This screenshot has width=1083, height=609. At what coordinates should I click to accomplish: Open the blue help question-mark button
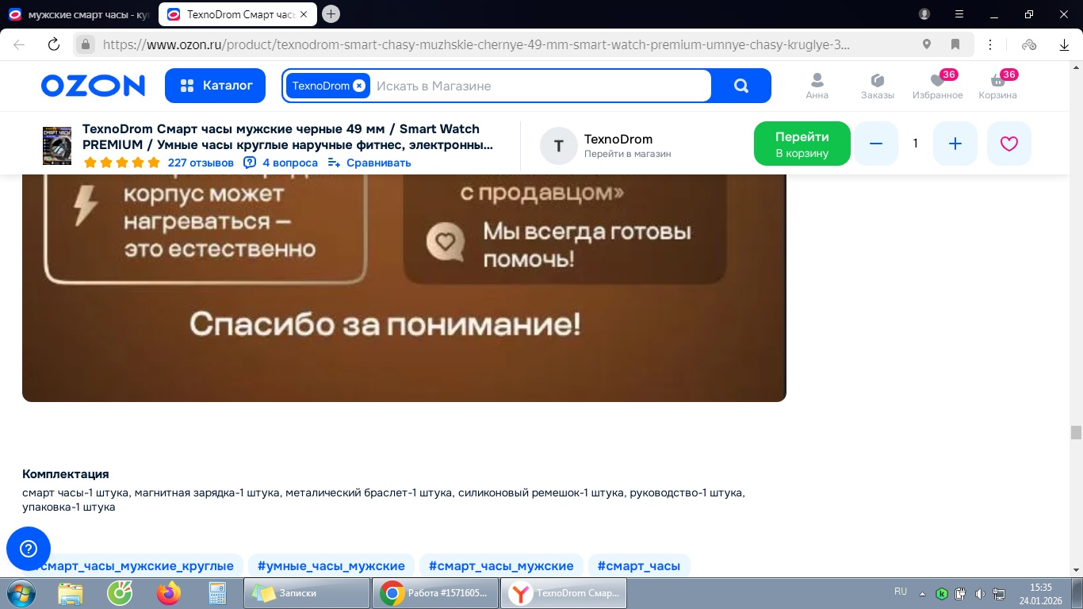click(29, 549)
